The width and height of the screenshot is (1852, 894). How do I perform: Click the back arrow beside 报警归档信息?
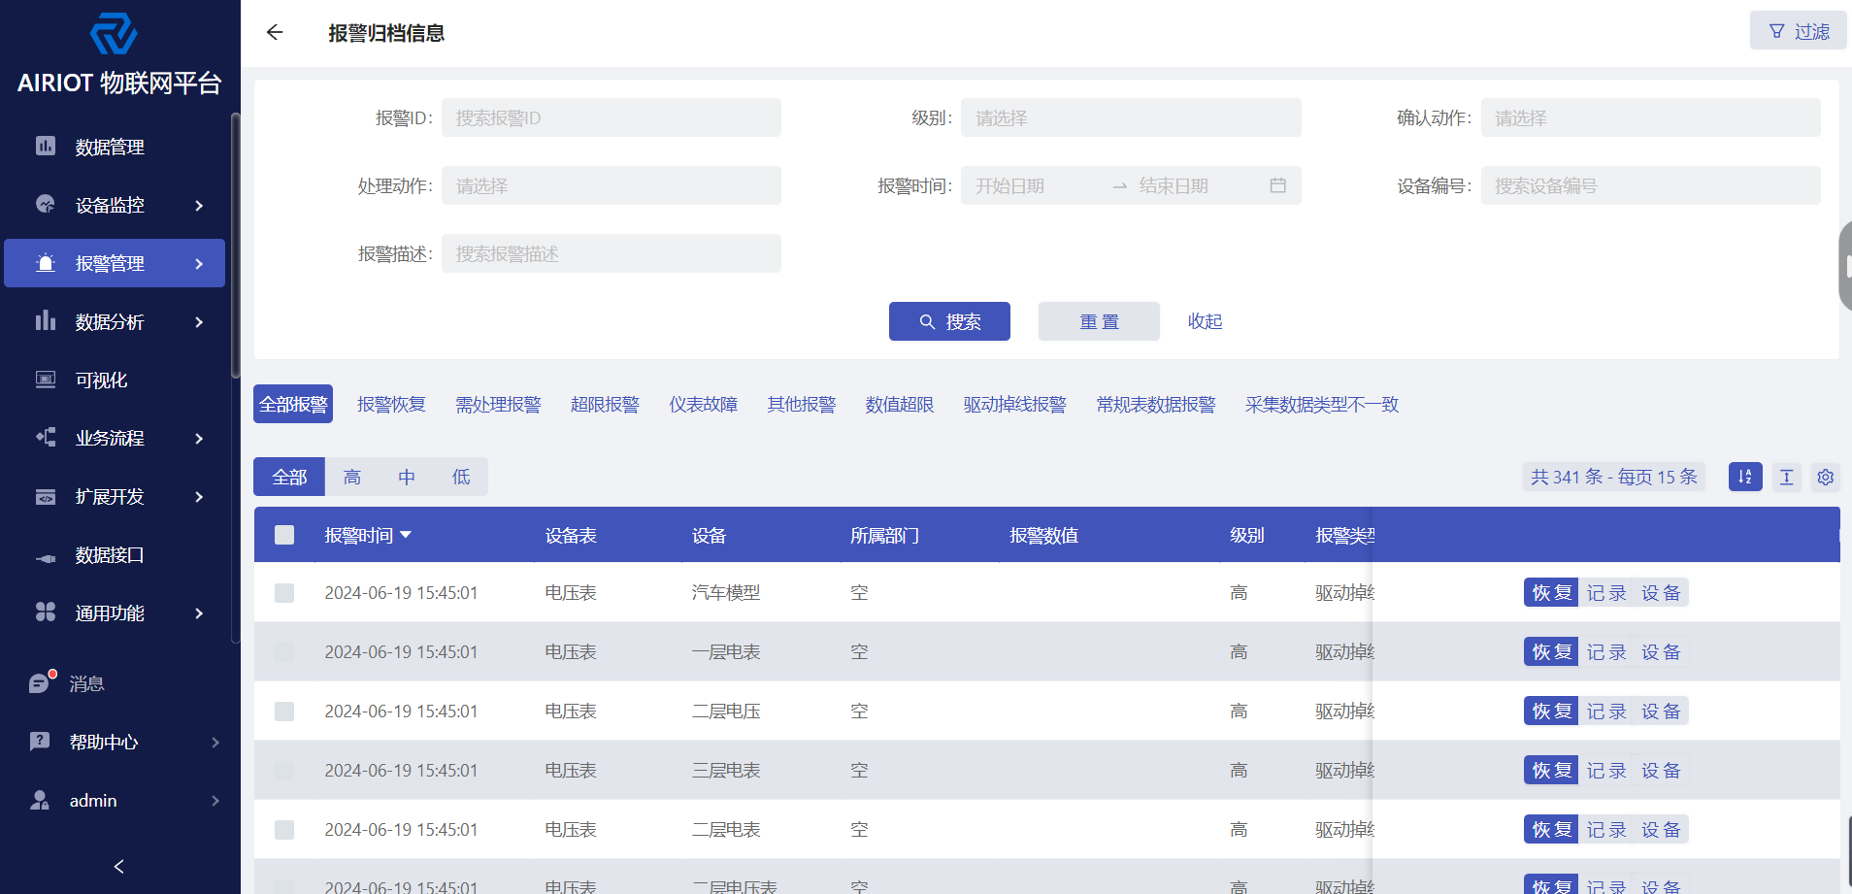coord(275,32)
